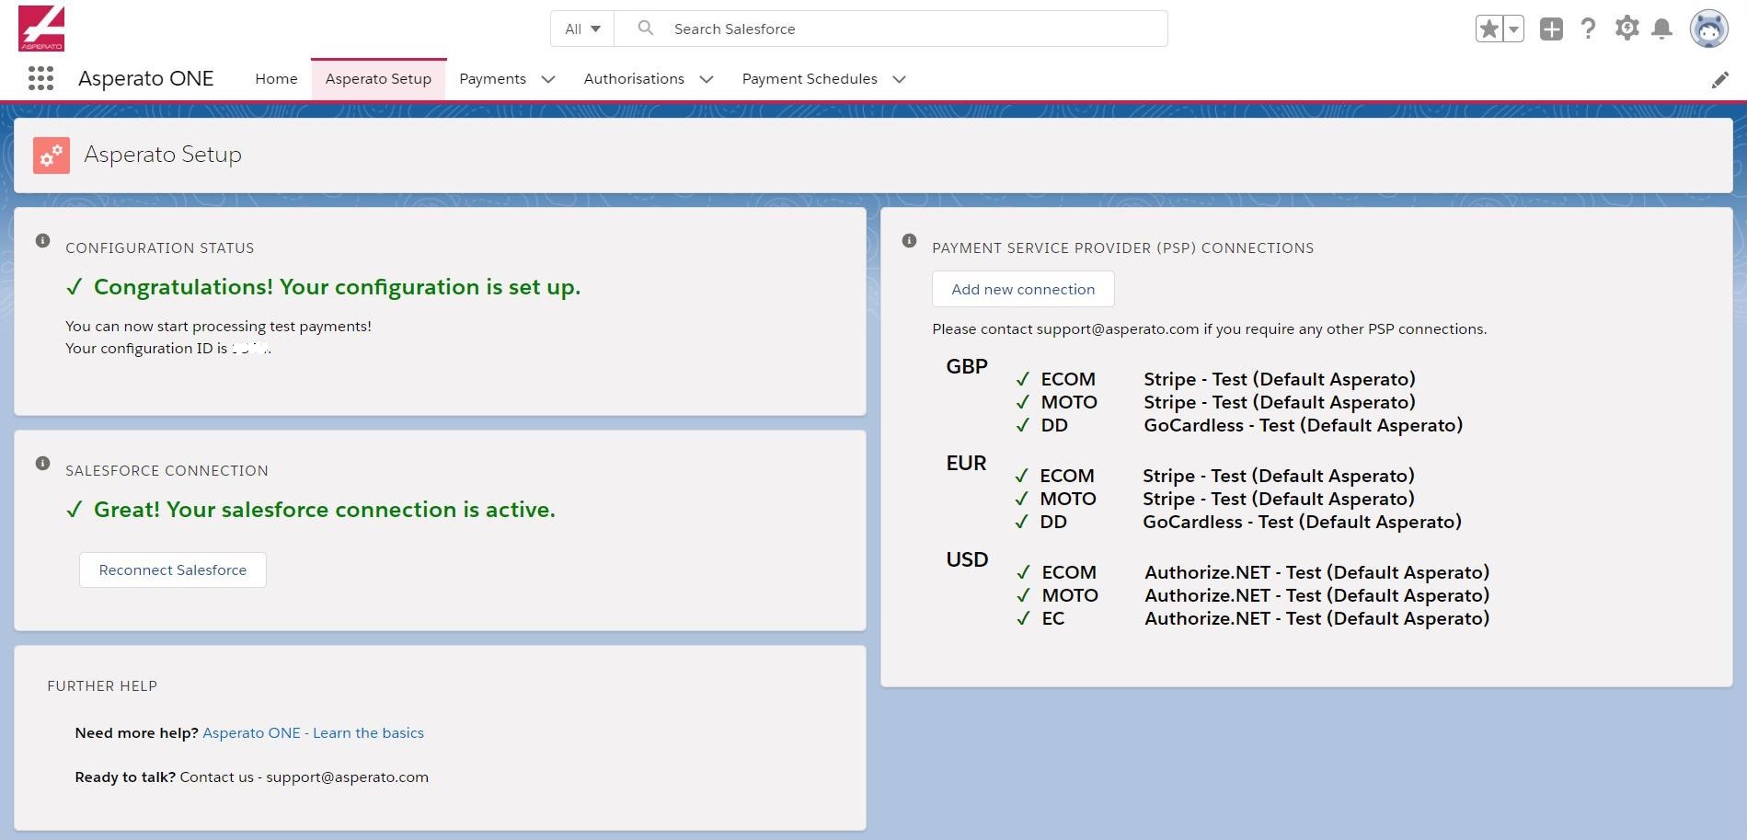Viewport: 1747px width, 840px height.
Task: Click the Asperato logo
Action: [41, 28]
